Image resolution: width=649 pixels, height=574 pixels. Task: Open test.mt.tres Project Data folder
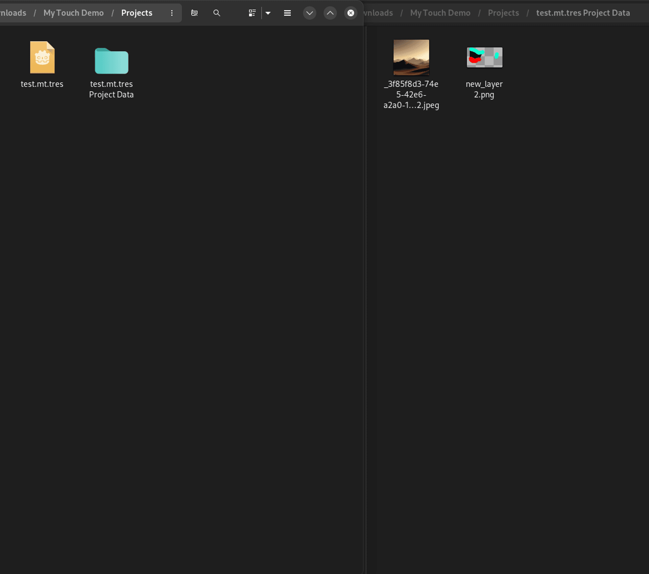111,60
